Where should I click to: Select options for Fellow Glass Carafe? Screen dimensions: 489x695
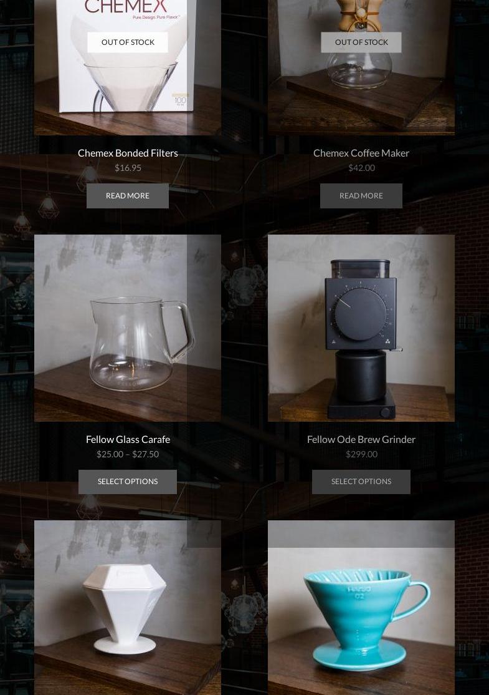(128, 482)
